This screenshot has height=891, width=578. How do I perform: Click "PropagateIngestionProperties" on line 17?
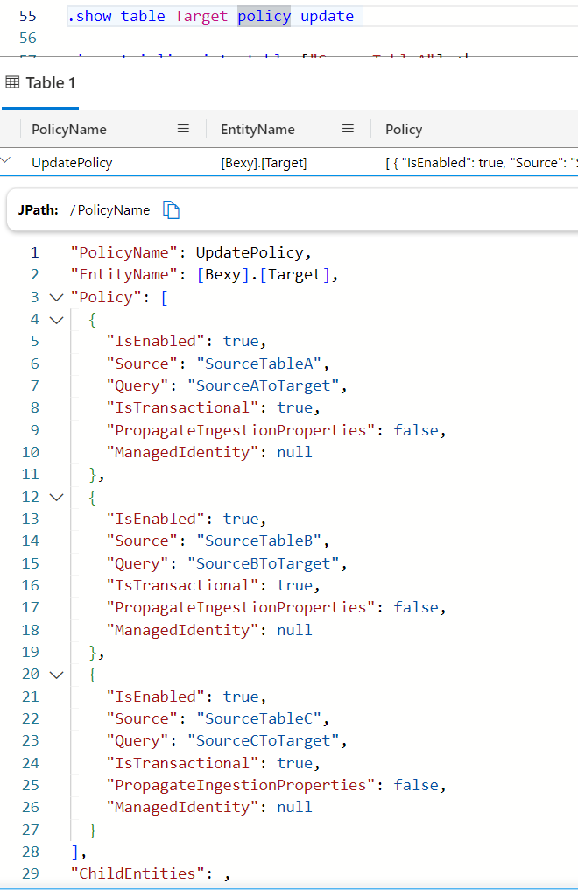tap(241, 607)
